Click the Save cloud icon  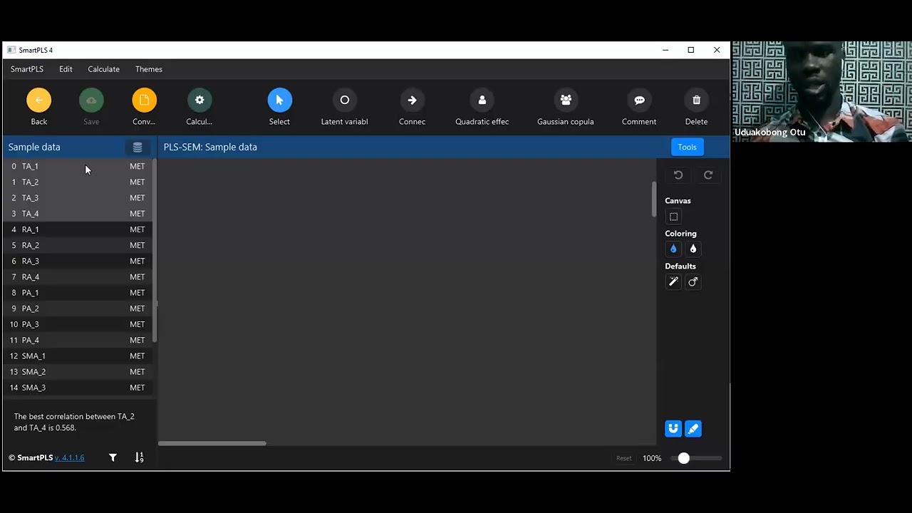(91, 100)
